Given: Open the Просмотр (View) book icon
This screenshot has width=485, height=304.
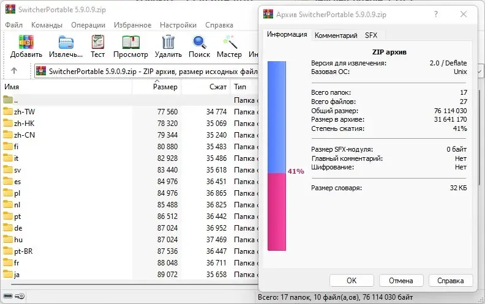Looking at the screenshot, I should [x=130, y=42].
